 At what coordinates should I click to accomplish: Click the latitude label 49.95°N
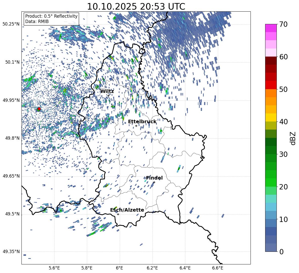click(11, 100)
